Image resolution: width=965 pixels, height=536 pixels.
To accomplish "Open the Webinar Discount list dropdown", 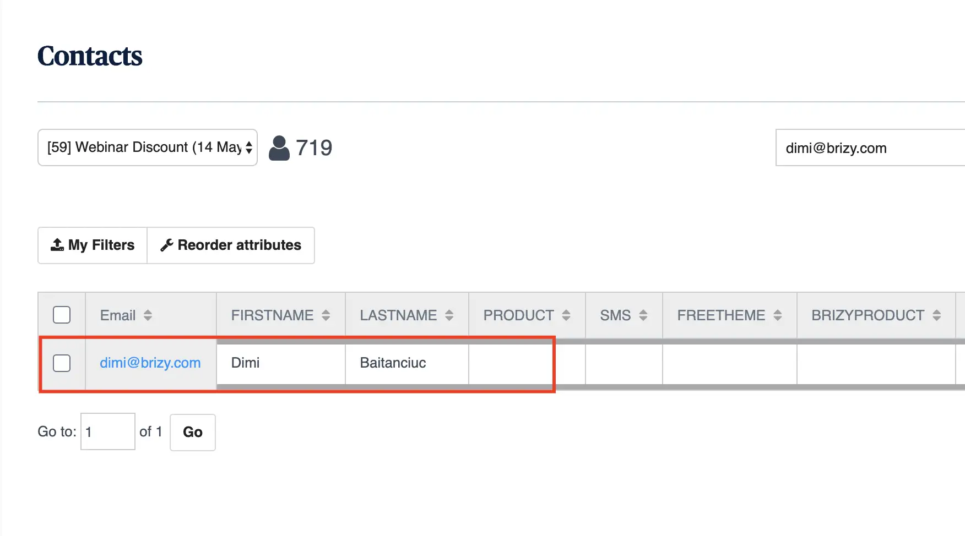I will [148, 147].
